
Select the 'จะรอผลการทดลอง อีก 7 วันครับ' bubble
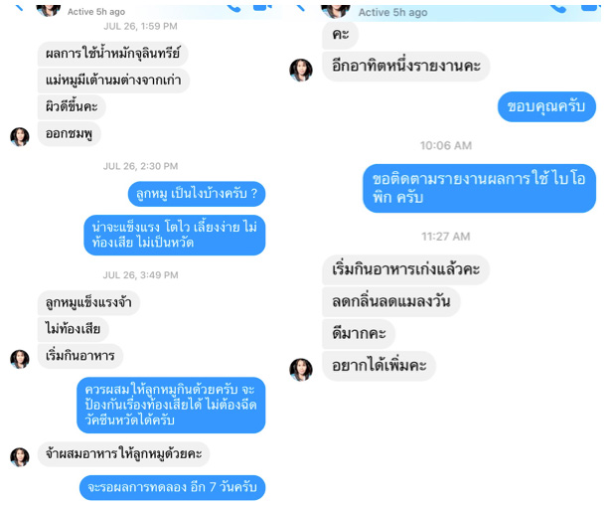(172, 487)
